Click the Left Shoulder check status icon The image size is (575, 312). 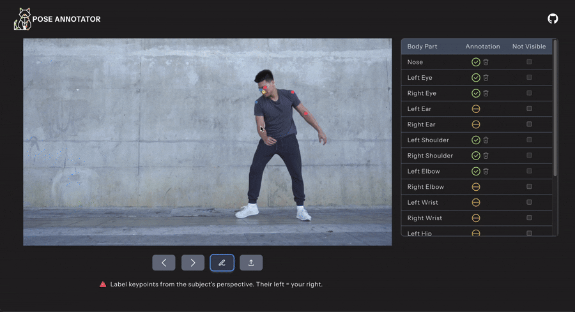[x=475, y=140]
